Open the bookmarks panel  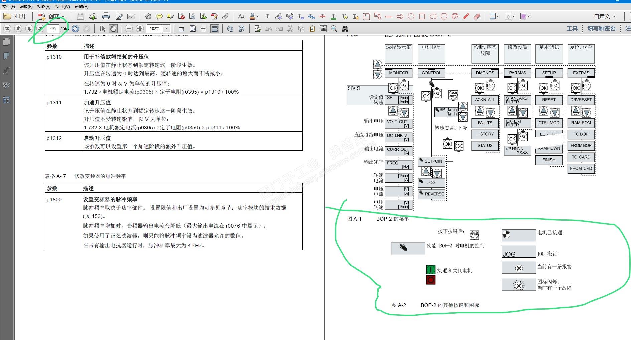pyautogui.click(x=6, y=56)
